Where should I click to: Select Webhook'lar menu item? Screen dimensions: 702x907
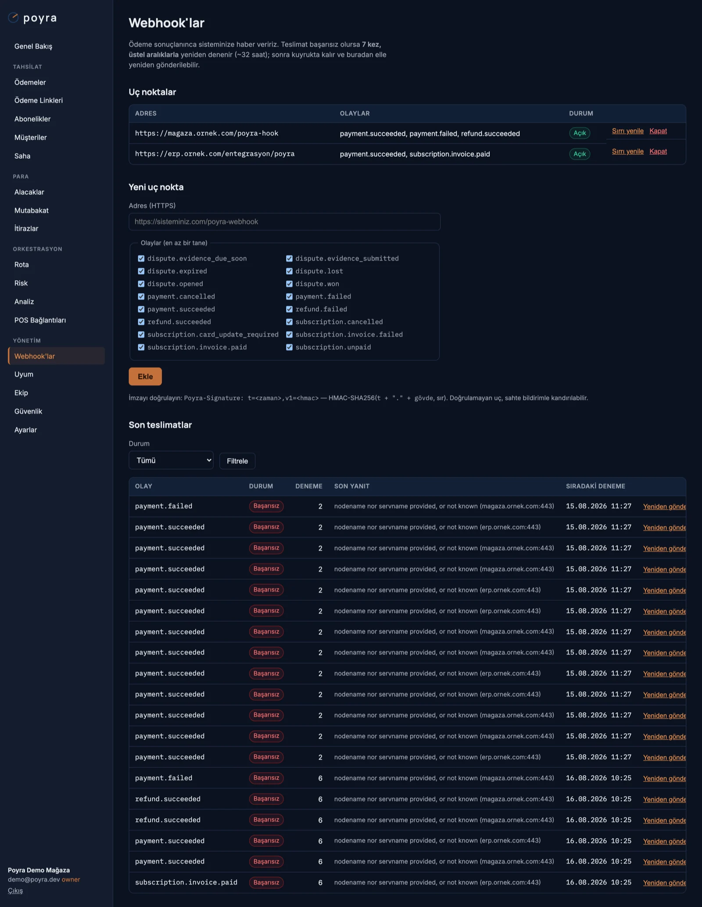click(x=56, y=356)
